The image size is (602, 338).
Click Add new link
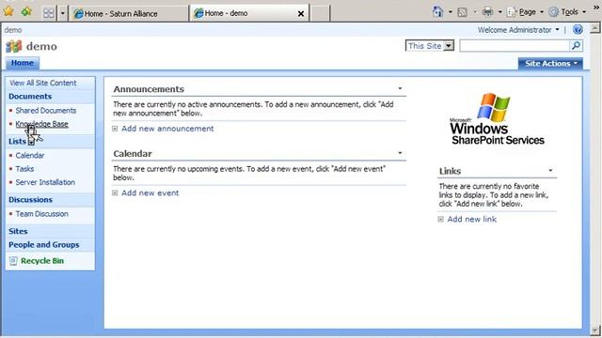click(x=472, y=219)
